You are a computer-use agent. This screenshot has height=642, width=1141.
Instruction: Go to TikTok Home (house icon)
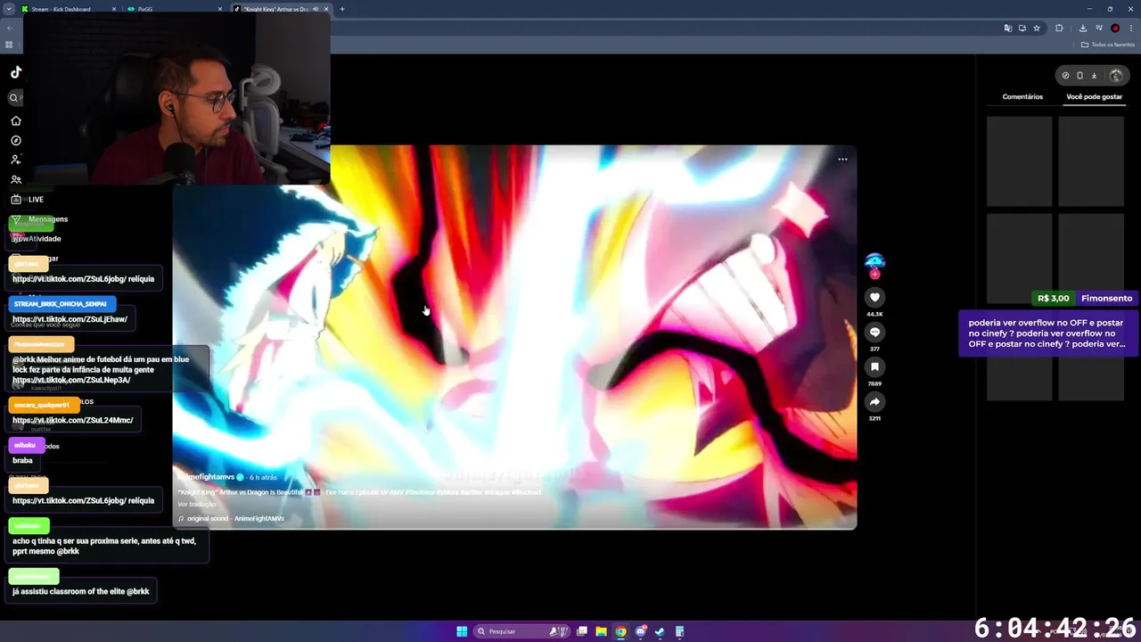[16, 120]
